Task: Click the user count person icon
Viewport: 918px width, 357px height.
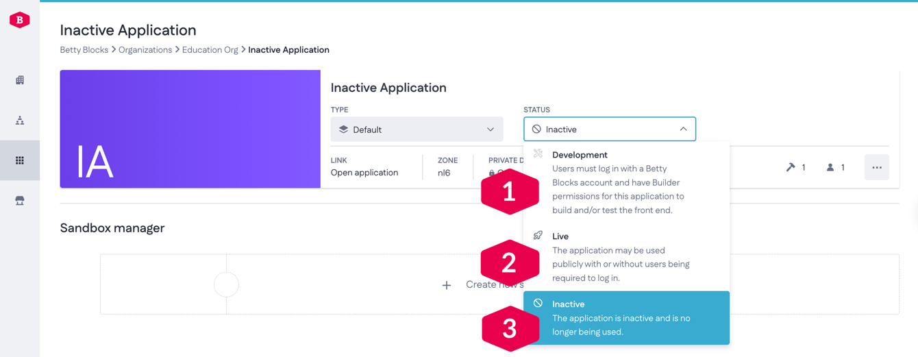Action: (830, 167)
